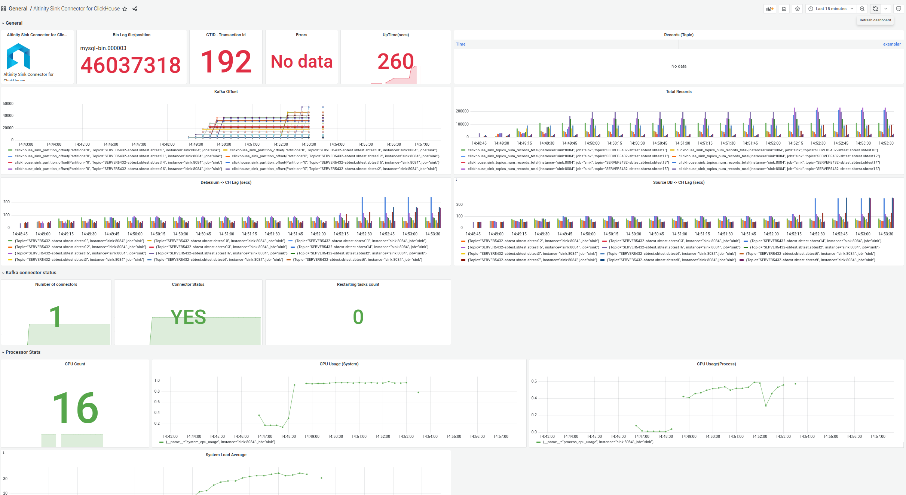
Task: Open CPU Usage (System) panel menu
Action: point(339,364)
